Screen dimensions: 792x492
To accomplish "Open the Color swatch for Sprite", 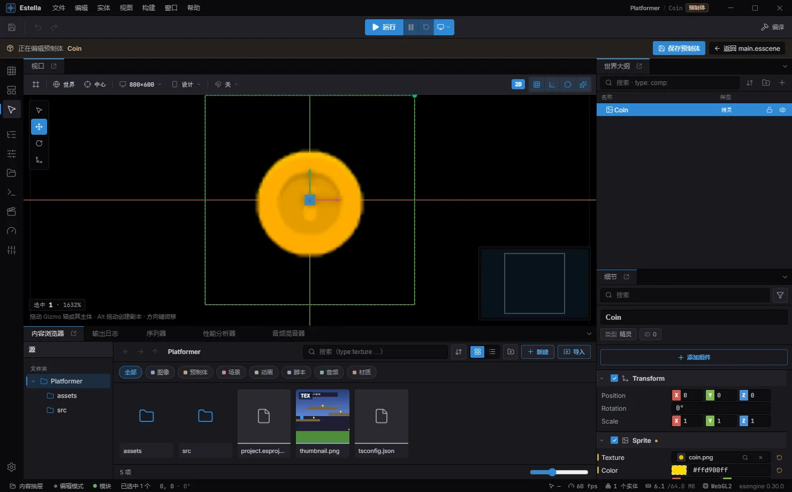I will (x=679, y=470).
